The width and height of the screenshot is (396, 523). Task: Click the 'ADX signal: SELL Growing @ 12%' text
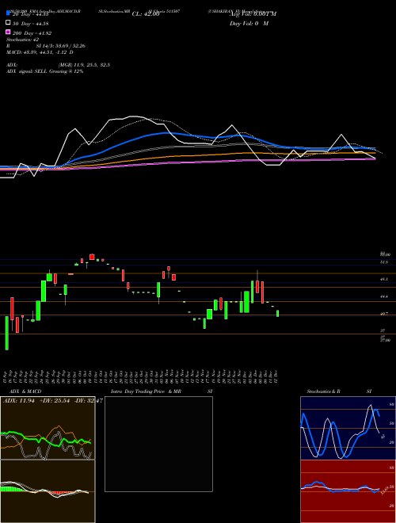[x=44, y=71]
